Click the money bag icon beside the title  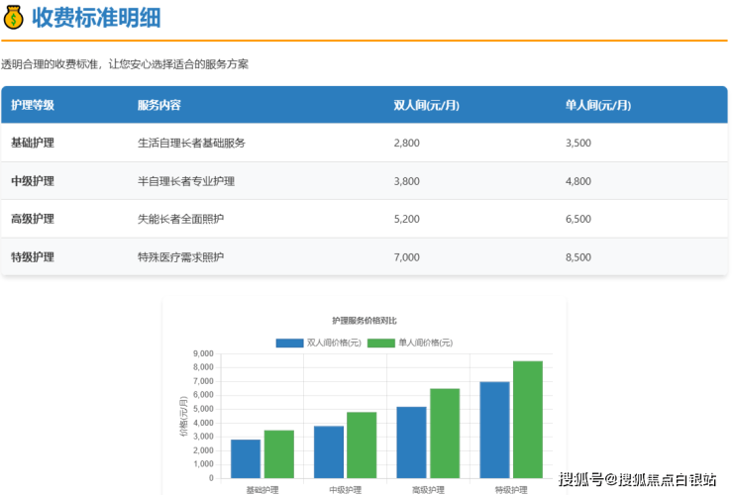14,18
